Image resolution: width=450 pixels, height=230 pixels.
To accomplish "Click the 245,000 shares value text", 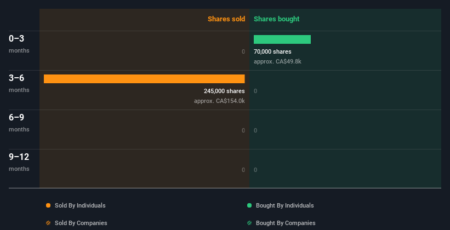I will point(224,91).
